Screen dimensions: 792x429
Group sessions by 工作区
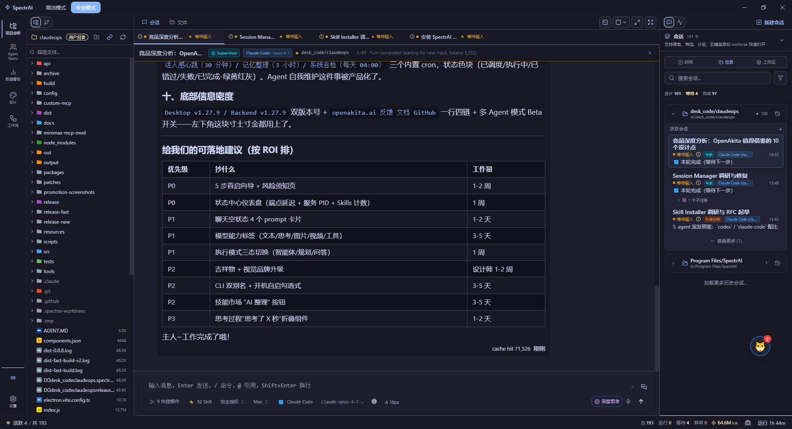[766, 62]
